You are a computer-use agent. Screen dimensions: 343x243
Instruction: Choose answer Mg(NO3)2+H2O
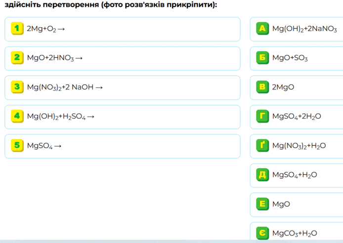point(297,146)
